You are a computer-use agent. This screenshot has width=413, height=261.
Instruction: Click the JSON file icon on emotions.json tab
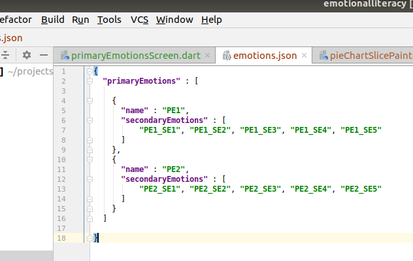point(227,56)
